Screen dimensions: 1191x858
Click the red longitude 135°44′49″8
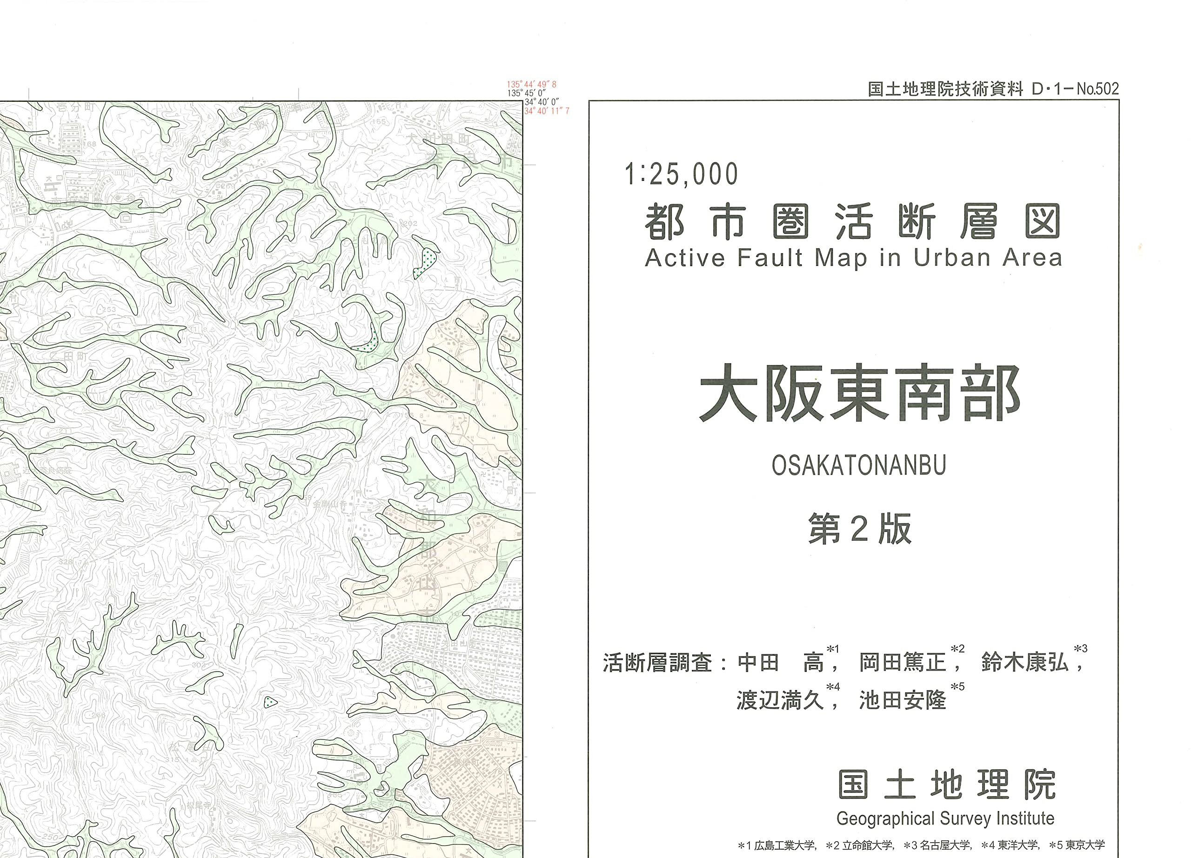(531, 85)
